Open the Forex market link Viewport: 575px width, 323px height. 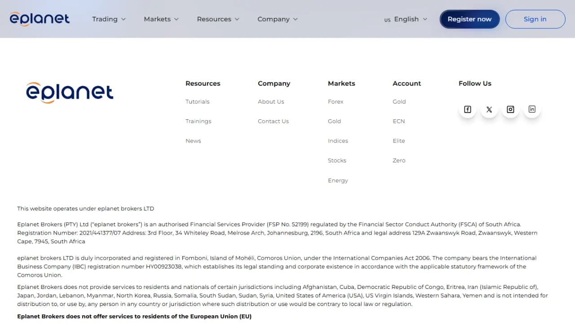pos(336,102)
